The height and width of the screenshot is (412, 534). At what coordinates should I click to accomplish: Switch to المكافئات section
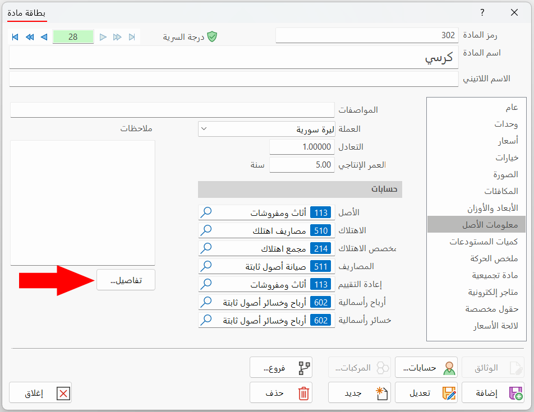tap(476, 191)
